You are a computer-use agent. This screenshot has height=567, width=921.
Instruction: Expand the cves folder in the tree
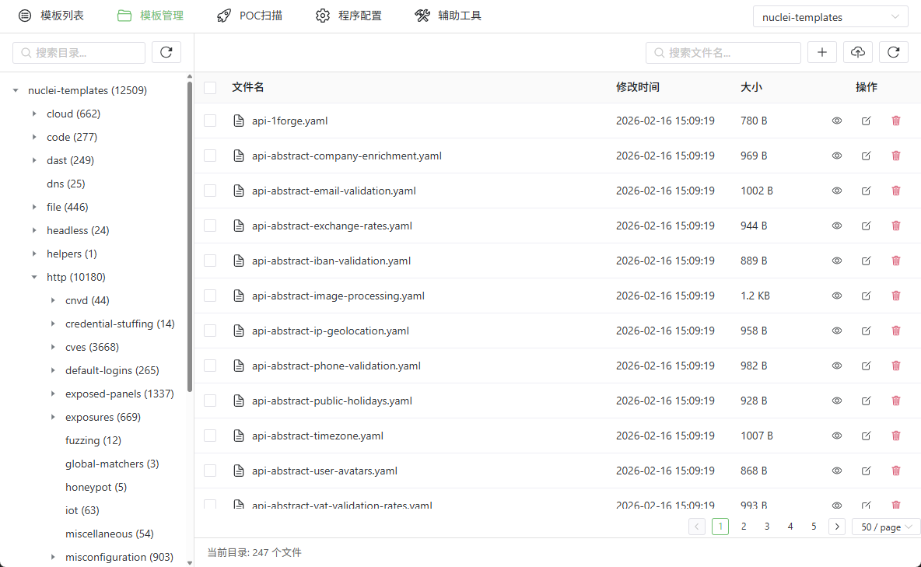pyautogui.click(x=53, y=347)
